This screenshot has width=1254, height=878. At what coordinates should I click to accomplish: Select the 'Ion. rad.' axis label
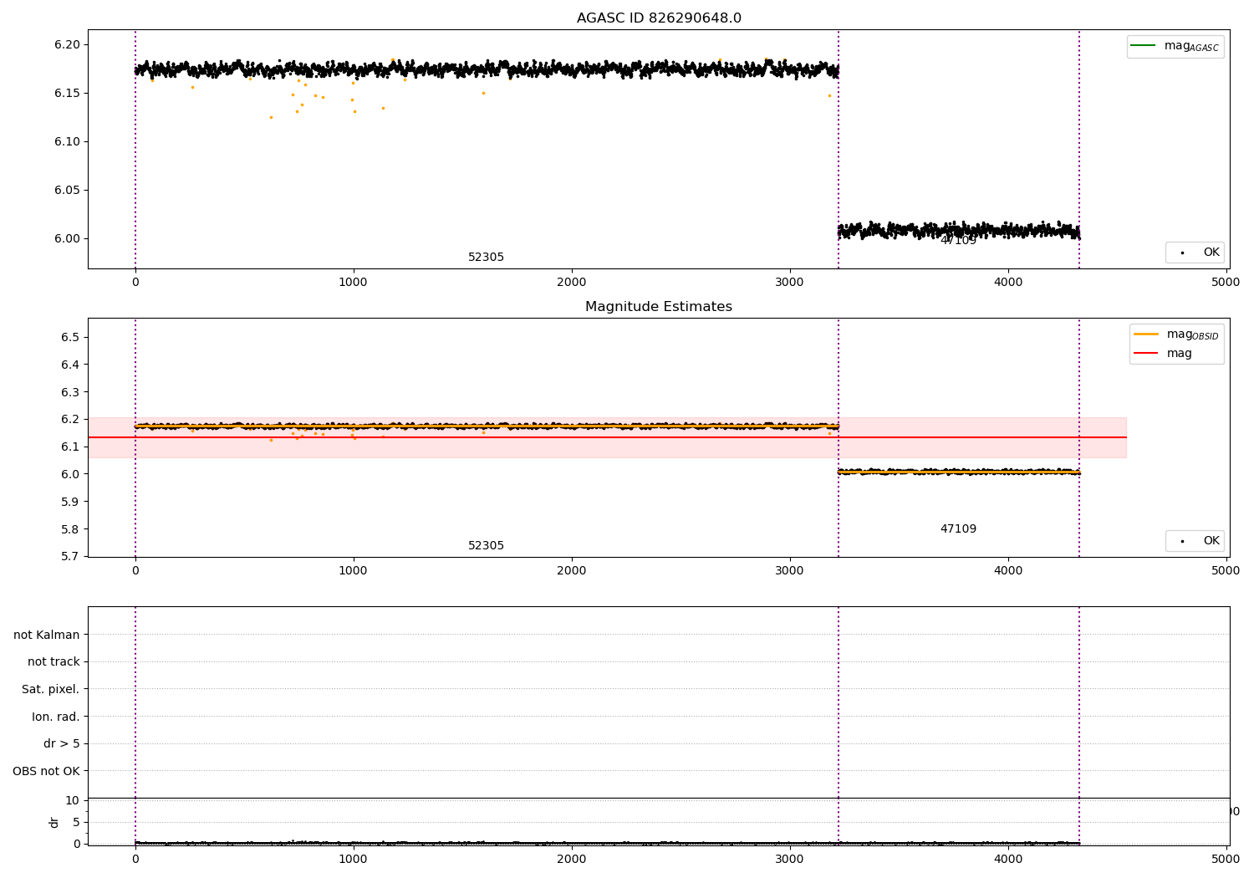(56, 717)
